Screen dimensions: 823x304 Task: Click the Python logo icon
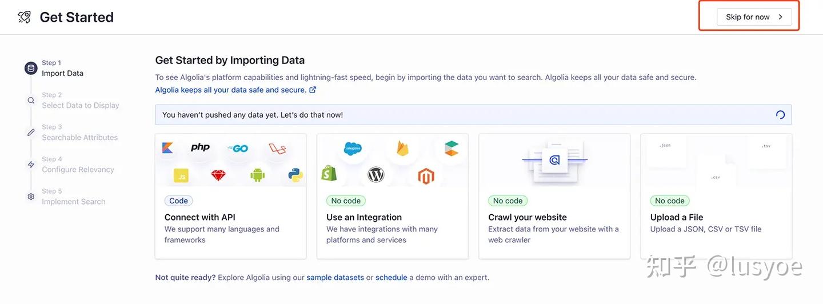pyautogui.click(x=295, y=175)
